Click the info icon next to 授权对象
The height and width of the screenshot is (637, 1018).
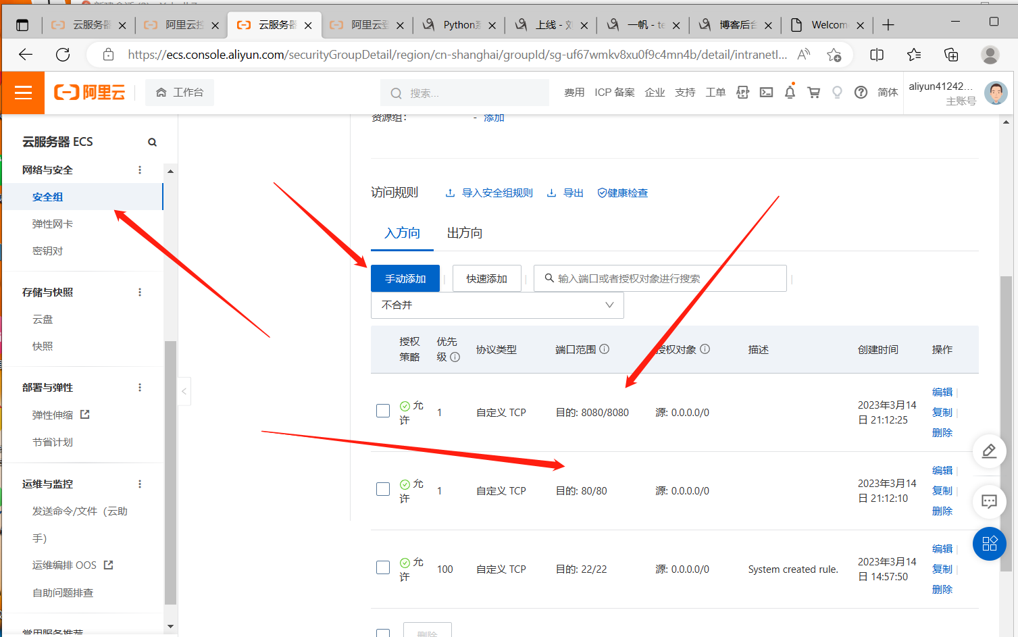click(705, 349)
